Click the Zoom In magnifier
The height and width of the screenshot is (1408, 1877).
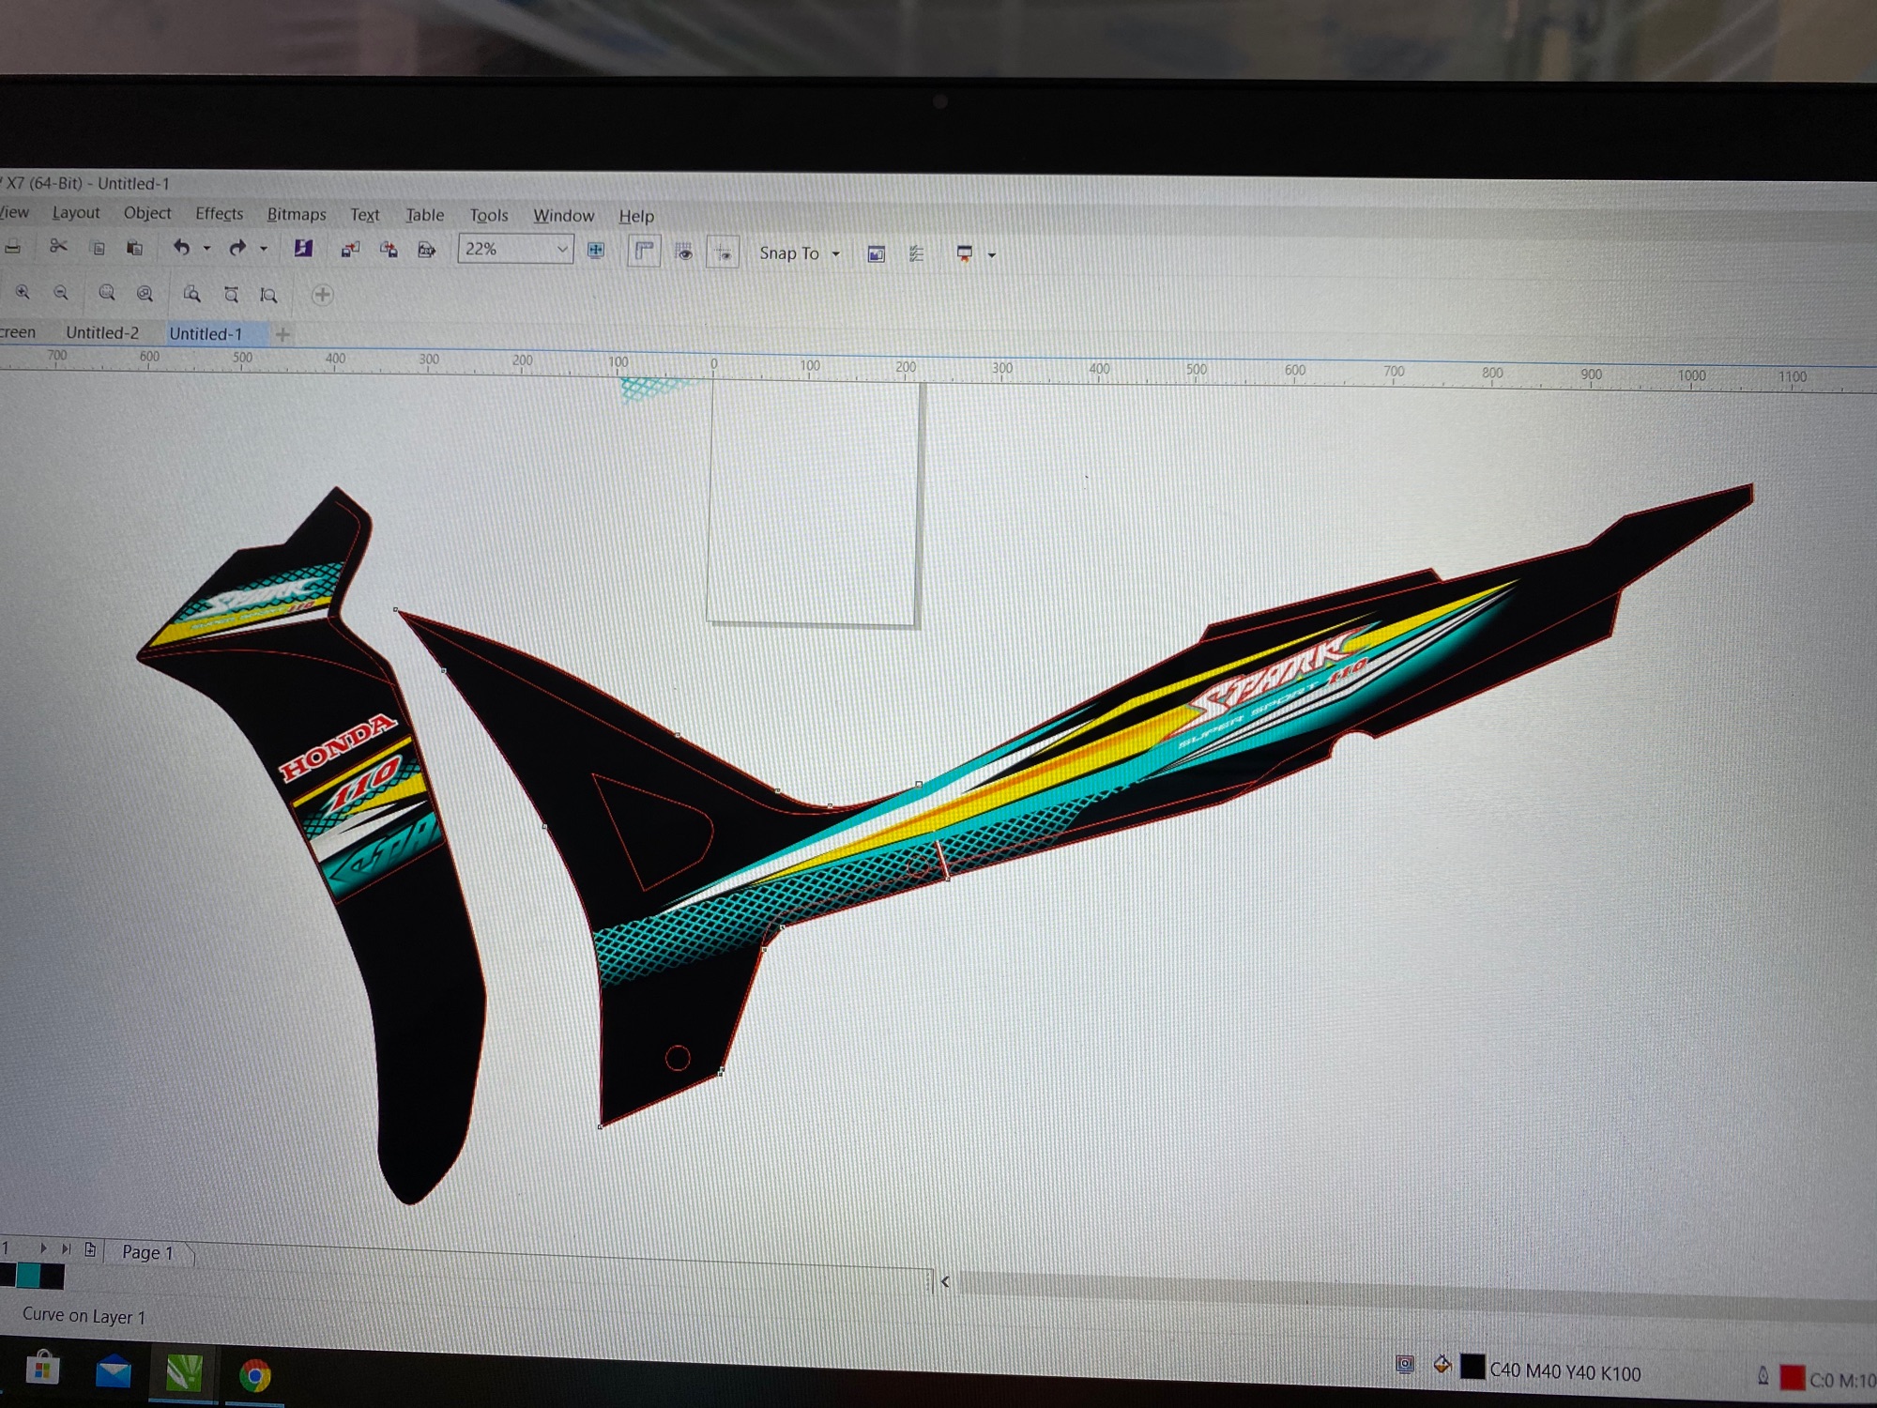(x=23, y=293)
